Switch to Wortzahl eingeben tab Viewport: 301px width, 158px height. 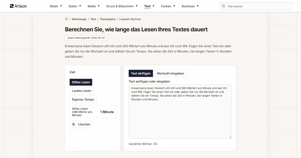(170, 73)
